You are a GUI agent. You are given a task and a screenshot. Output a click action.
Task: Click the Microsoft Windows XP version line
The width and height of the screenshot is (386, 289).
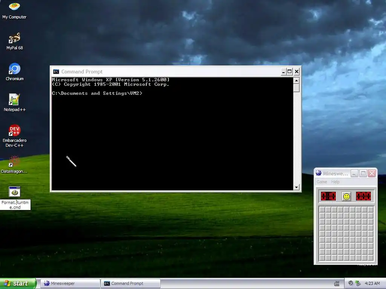pos(111,80)
